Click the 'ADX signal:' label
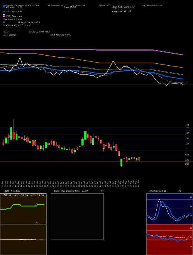 pos(10,35)
